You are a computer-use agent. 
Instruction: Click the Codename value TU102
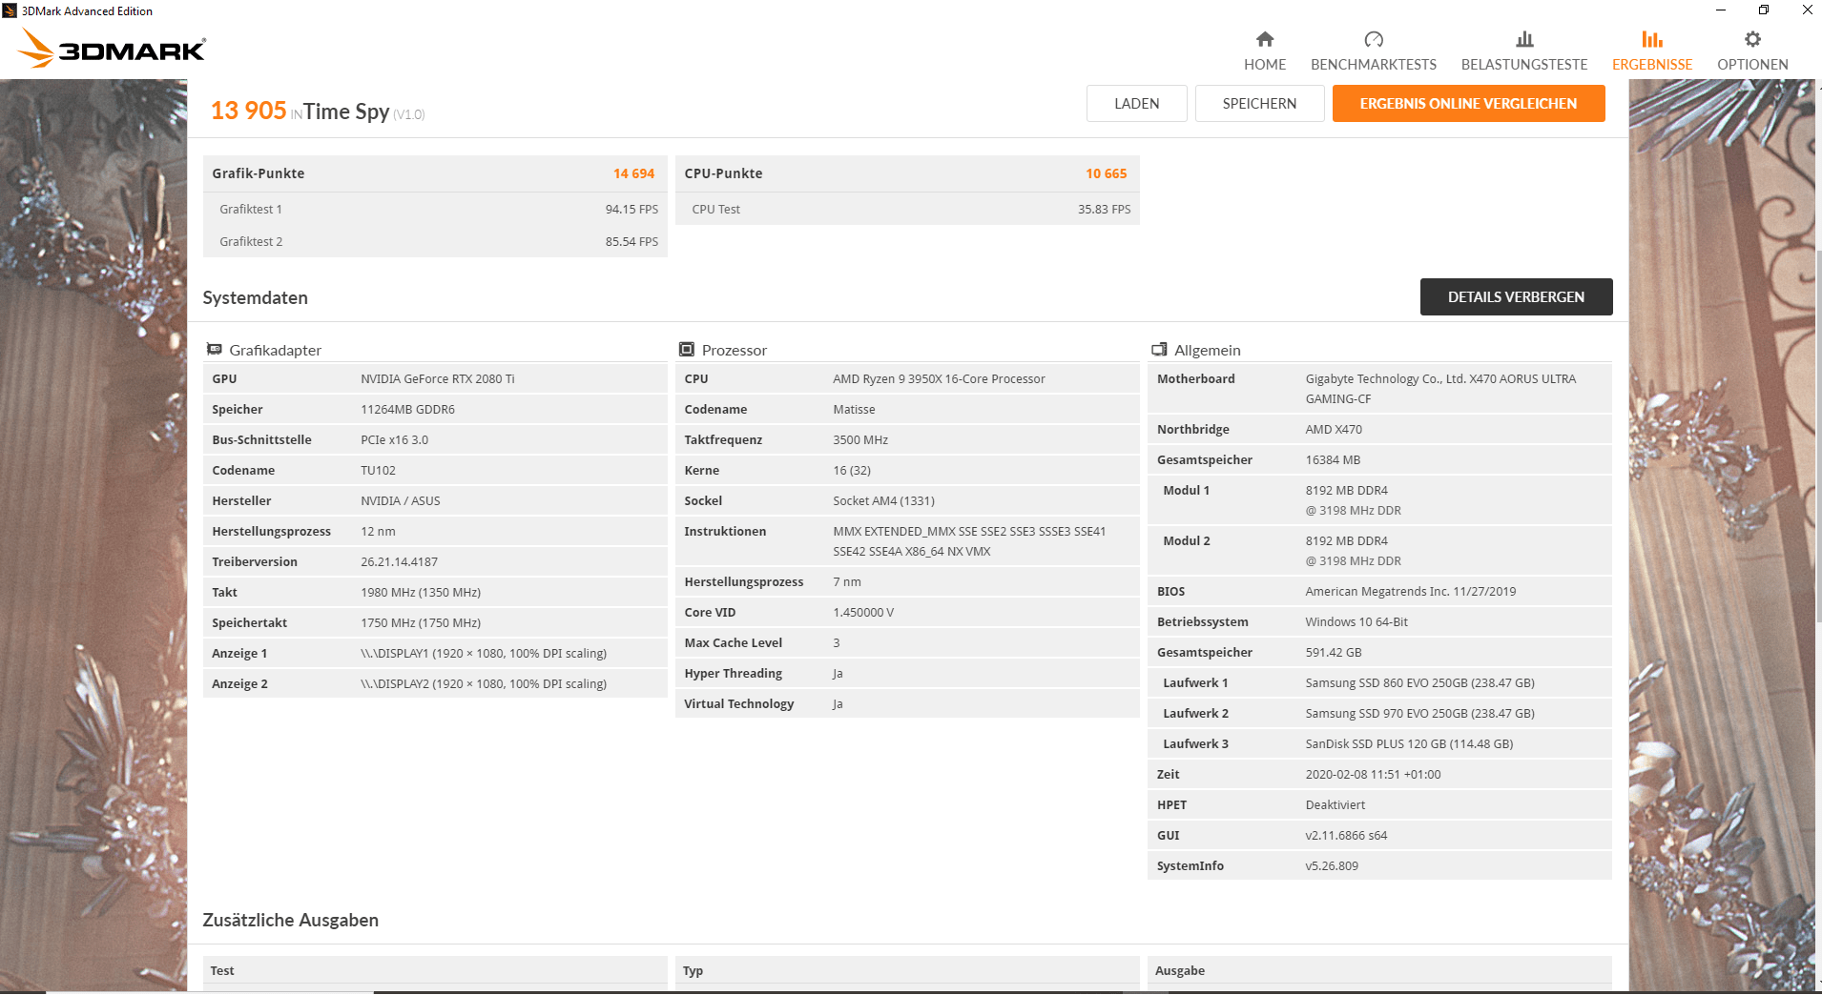click(378, 471)
